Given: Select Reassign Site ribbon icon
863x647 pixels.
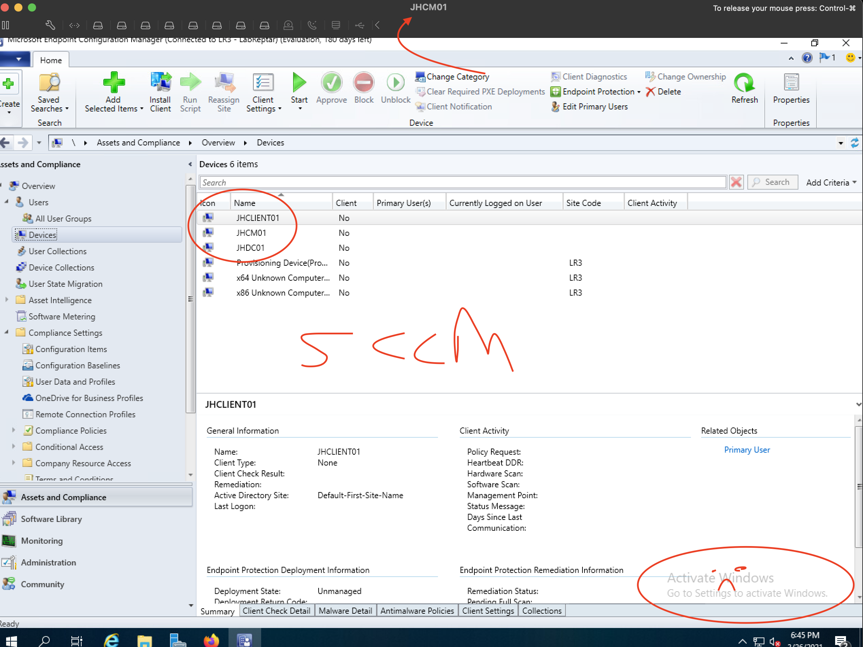Looking at the screenshot, I should 224,83.
